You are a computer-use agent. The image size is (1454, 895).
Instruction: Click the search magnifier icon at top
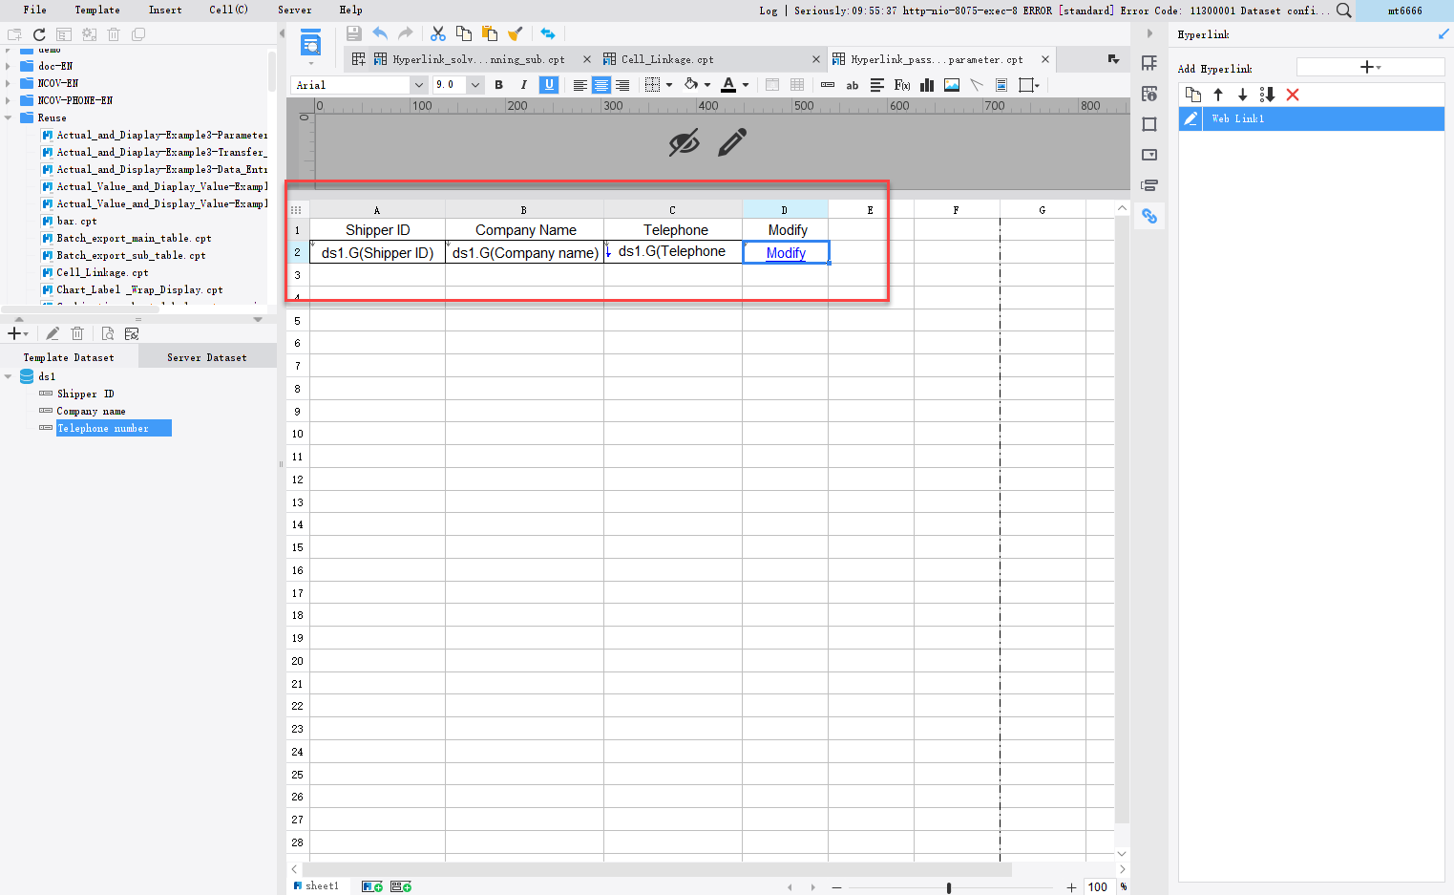pyautogui.click(x=1343, y=11)
